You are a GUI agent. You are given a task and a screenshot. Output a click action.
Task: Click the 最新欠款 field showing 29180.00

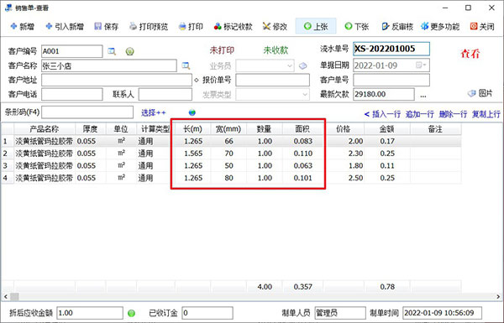(384, 95)
